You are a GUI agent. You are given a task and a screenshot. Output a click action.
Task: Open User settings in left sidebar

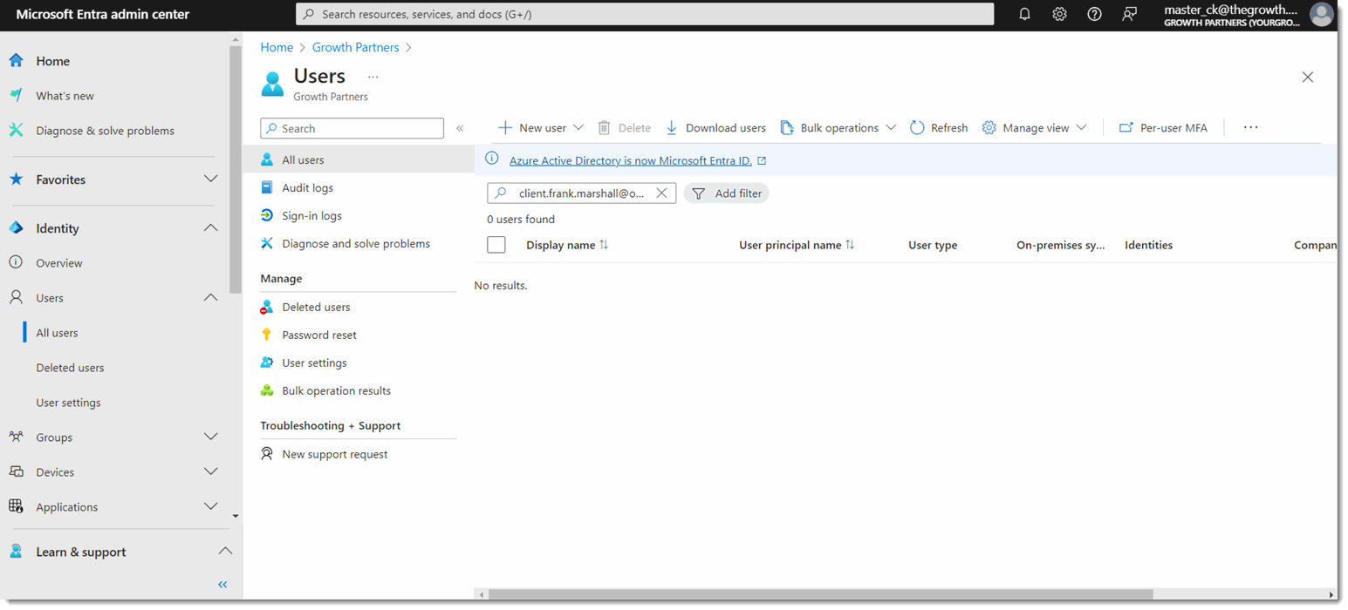pyautogui.click(x=68, y=403)
